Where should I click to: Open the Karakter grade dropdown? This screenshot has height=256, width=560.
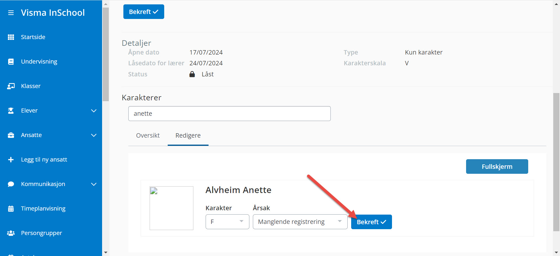[x=227, y=222]
